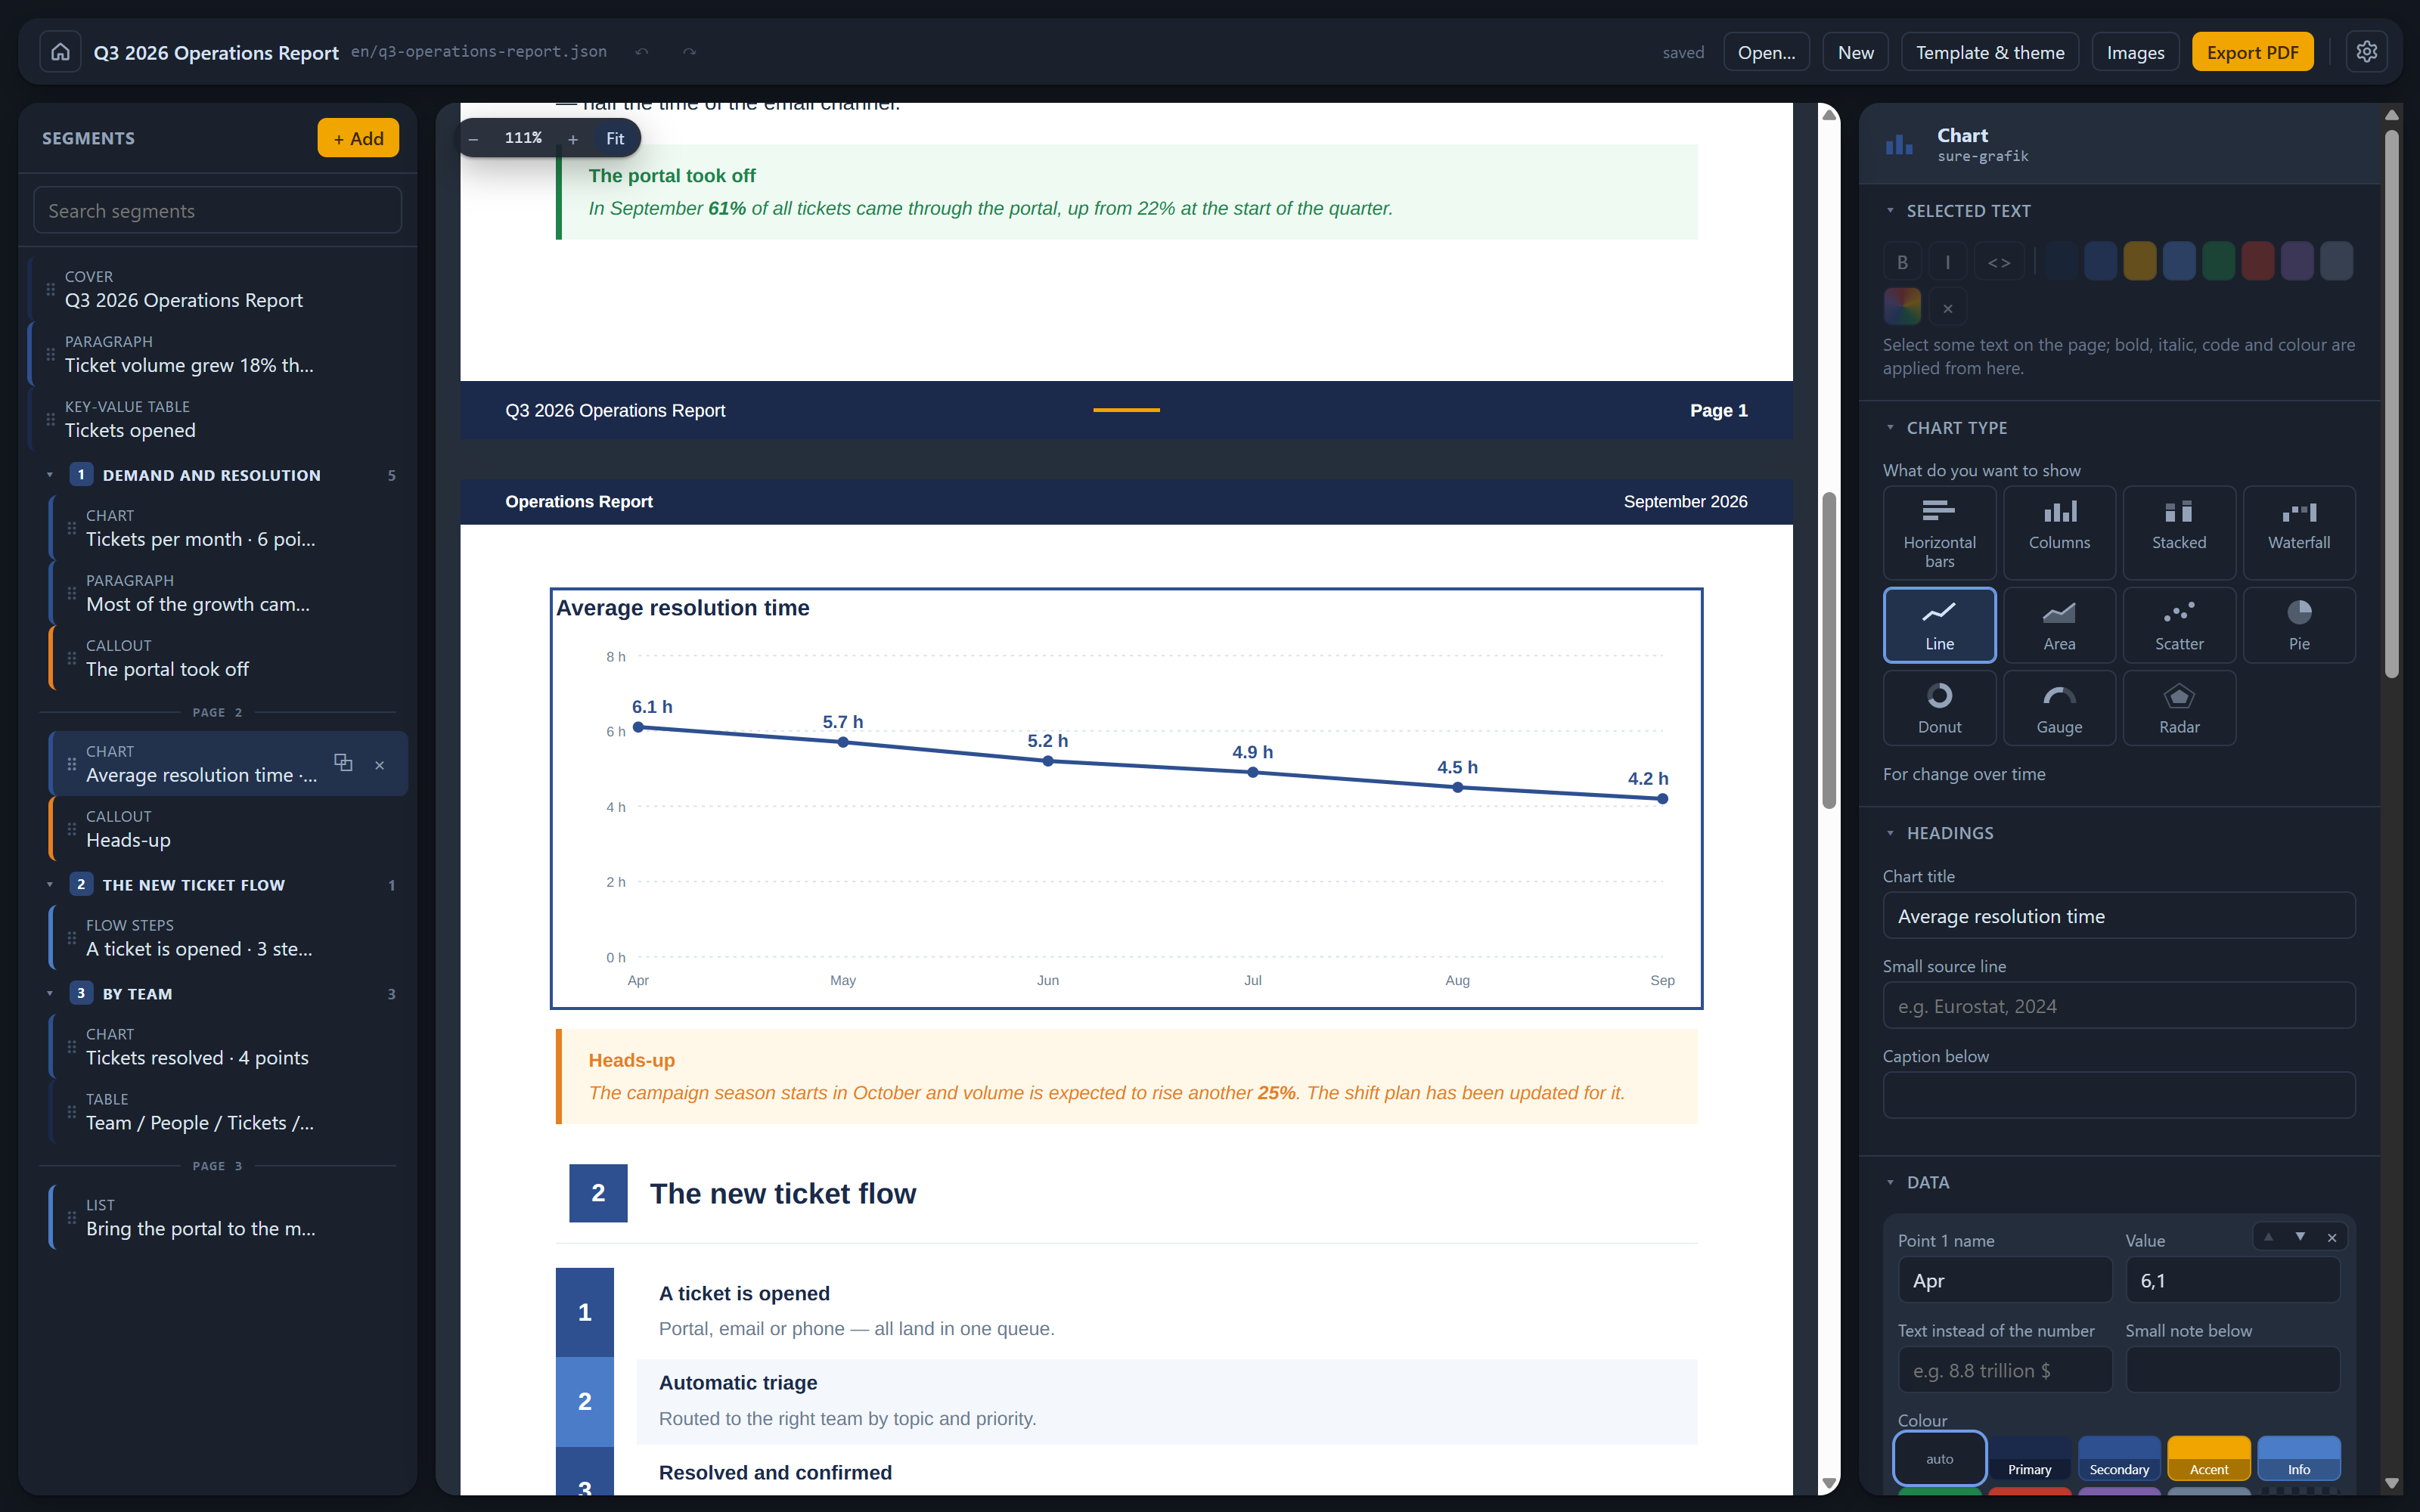Collapse the By Team section

pos(50,994)
